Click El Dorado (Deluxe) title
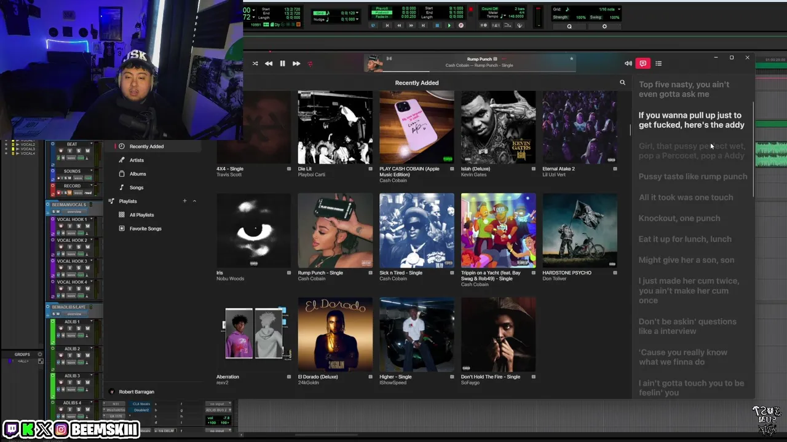 pyautogui.click(x=318, y=377)
